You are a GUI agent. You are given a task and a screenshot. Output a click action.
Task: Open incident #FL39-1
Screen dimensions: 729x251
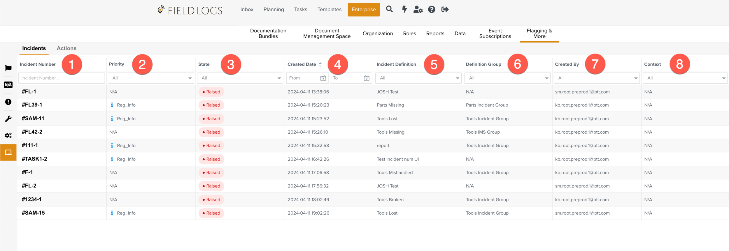pyautogui.click(x=32, y=105)
